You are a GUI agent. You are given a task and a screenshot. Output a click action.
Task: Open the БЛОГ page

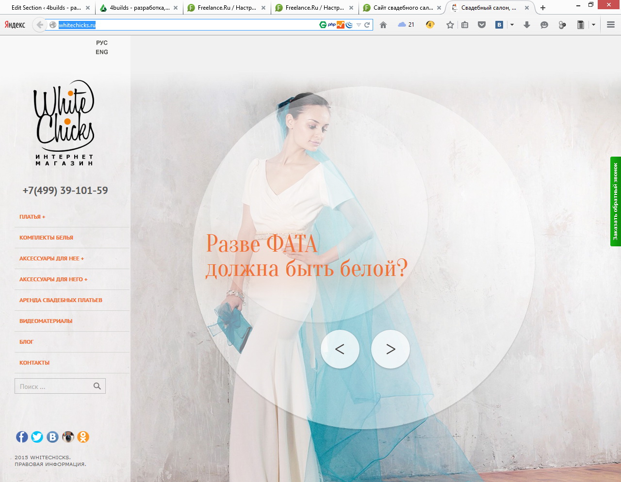27,342
